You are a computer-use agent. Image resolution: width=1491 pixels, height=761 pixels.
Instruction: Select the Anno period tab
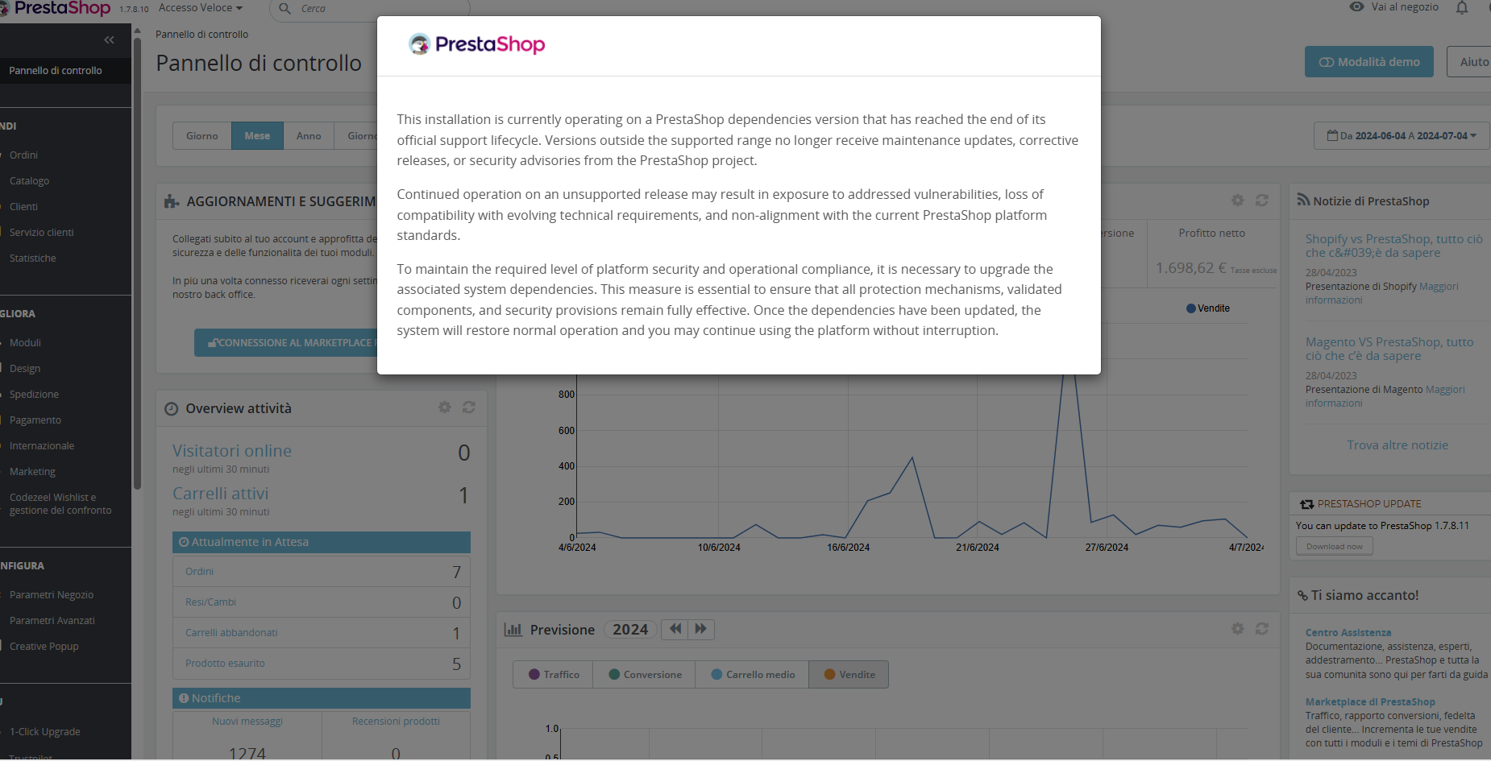[x=309, y=136]
